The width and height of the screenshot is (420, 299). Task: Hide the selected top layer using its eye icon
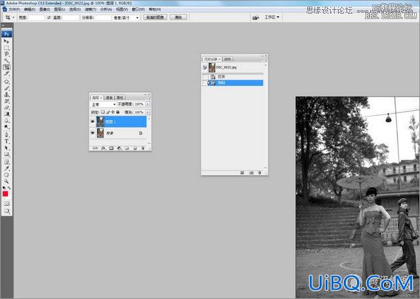(93, 121)
